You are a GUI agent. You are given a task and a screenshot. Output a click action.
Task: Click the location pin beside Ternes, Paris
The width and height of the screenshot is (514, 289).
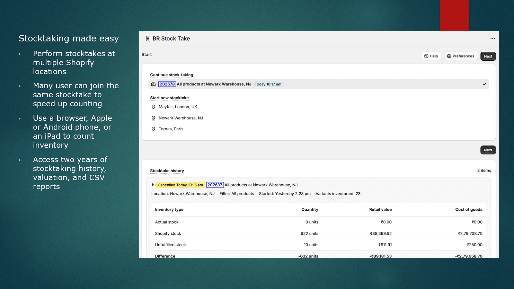[154, 129]
